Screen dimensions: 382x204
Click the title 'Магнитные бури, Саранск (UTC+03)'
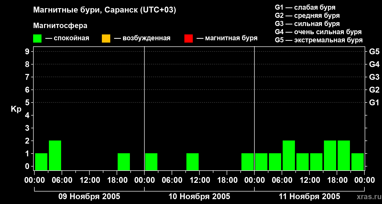pos(105,10)
